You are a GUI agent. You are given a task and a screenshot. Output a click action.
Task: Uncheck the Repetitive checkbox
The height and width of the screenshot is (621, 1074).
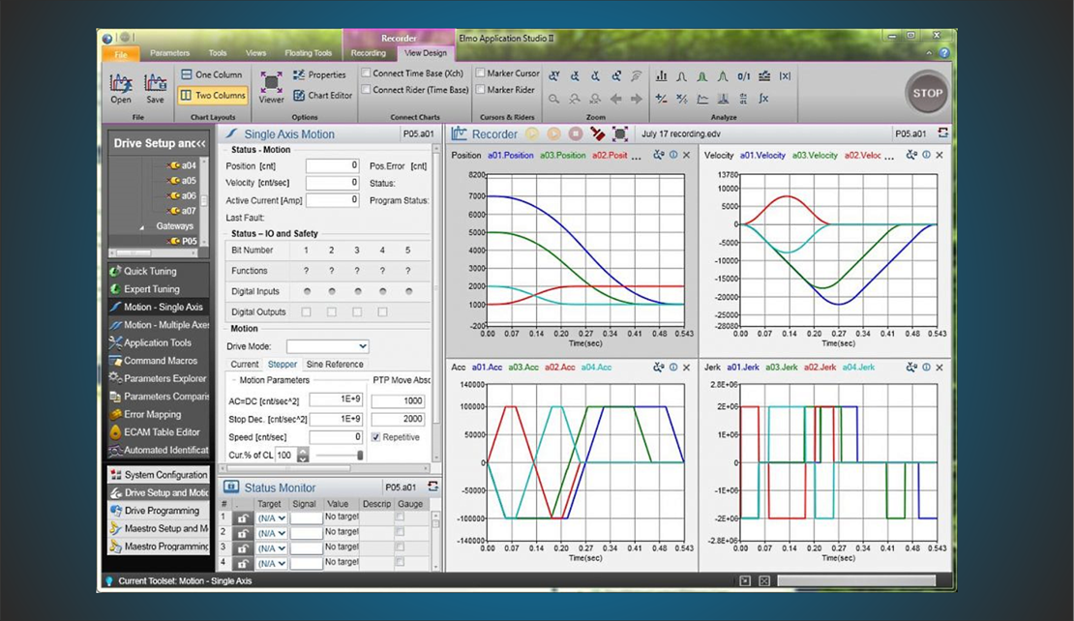point(376,437)
